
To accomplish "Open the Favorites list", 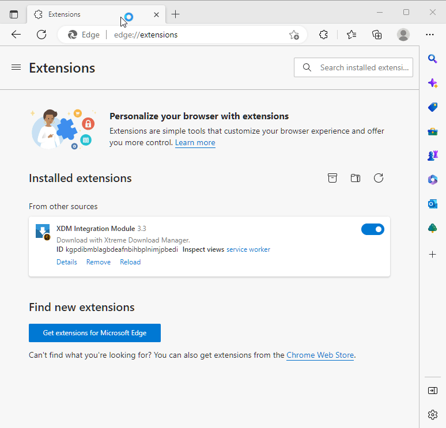I will point(351,35).
